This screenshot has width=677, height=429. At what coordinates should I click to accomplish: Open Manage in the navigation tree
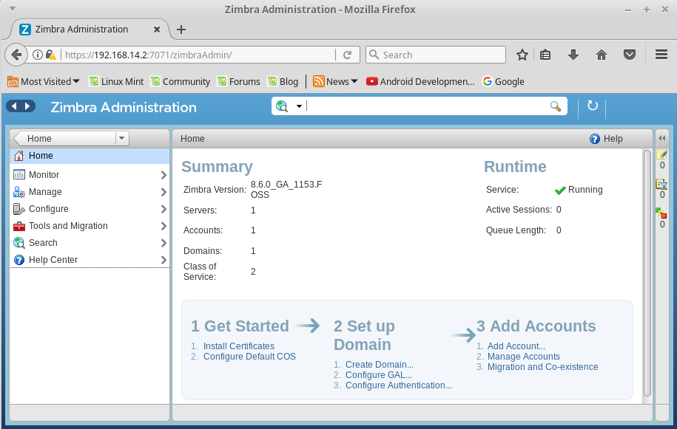coord(90,192)
